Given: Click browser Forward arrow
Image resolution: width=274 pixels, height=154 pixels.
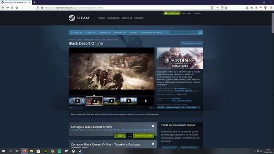Looking at the screenshot, I should pos(8,8).
